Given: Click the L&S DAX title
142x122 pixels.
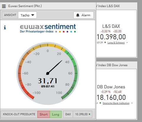Looking at the screenshot, I should pyautogui.click(x=111, y=26).
